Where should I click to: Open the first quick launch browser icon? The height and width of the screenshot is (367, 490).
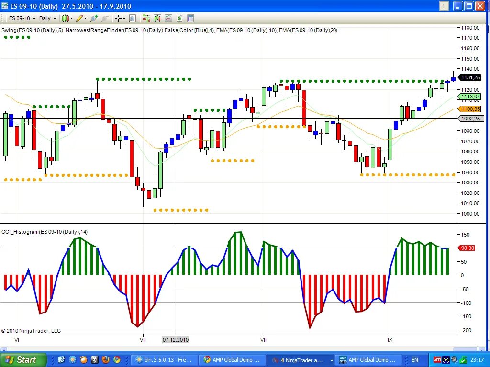coord(61,360)
